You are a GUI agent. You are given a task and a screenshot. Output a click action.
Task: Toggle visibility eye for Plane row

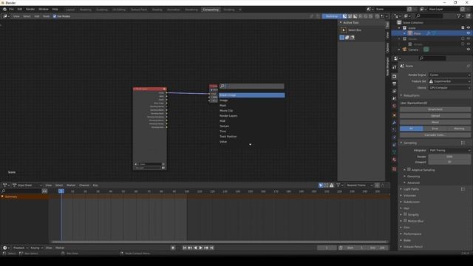click(469, 33)
